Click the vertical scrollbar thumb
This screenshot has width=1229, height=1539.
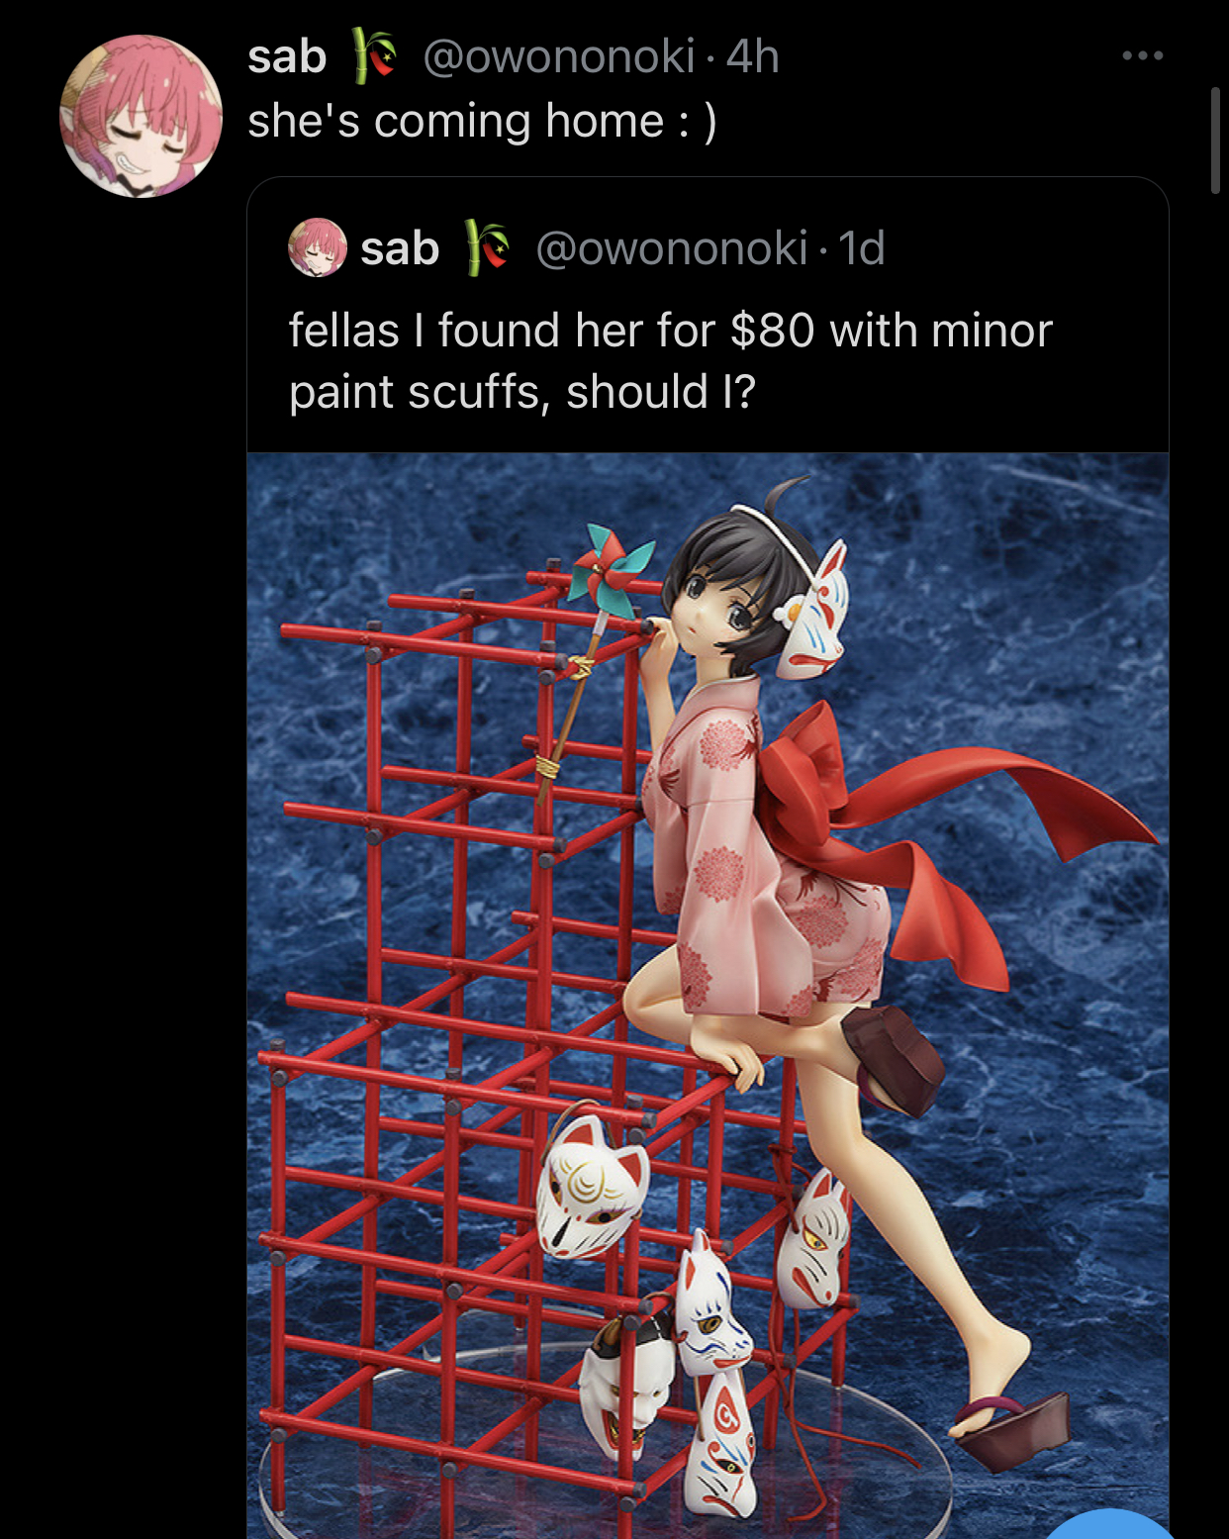click(1216, 141)
